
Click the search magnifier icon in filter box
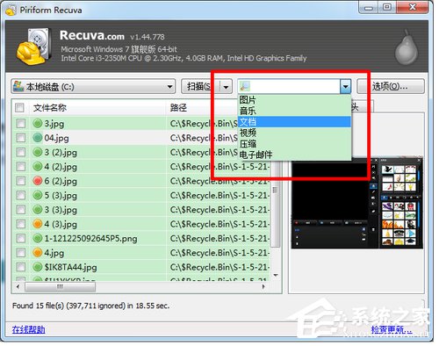point(245,86)
